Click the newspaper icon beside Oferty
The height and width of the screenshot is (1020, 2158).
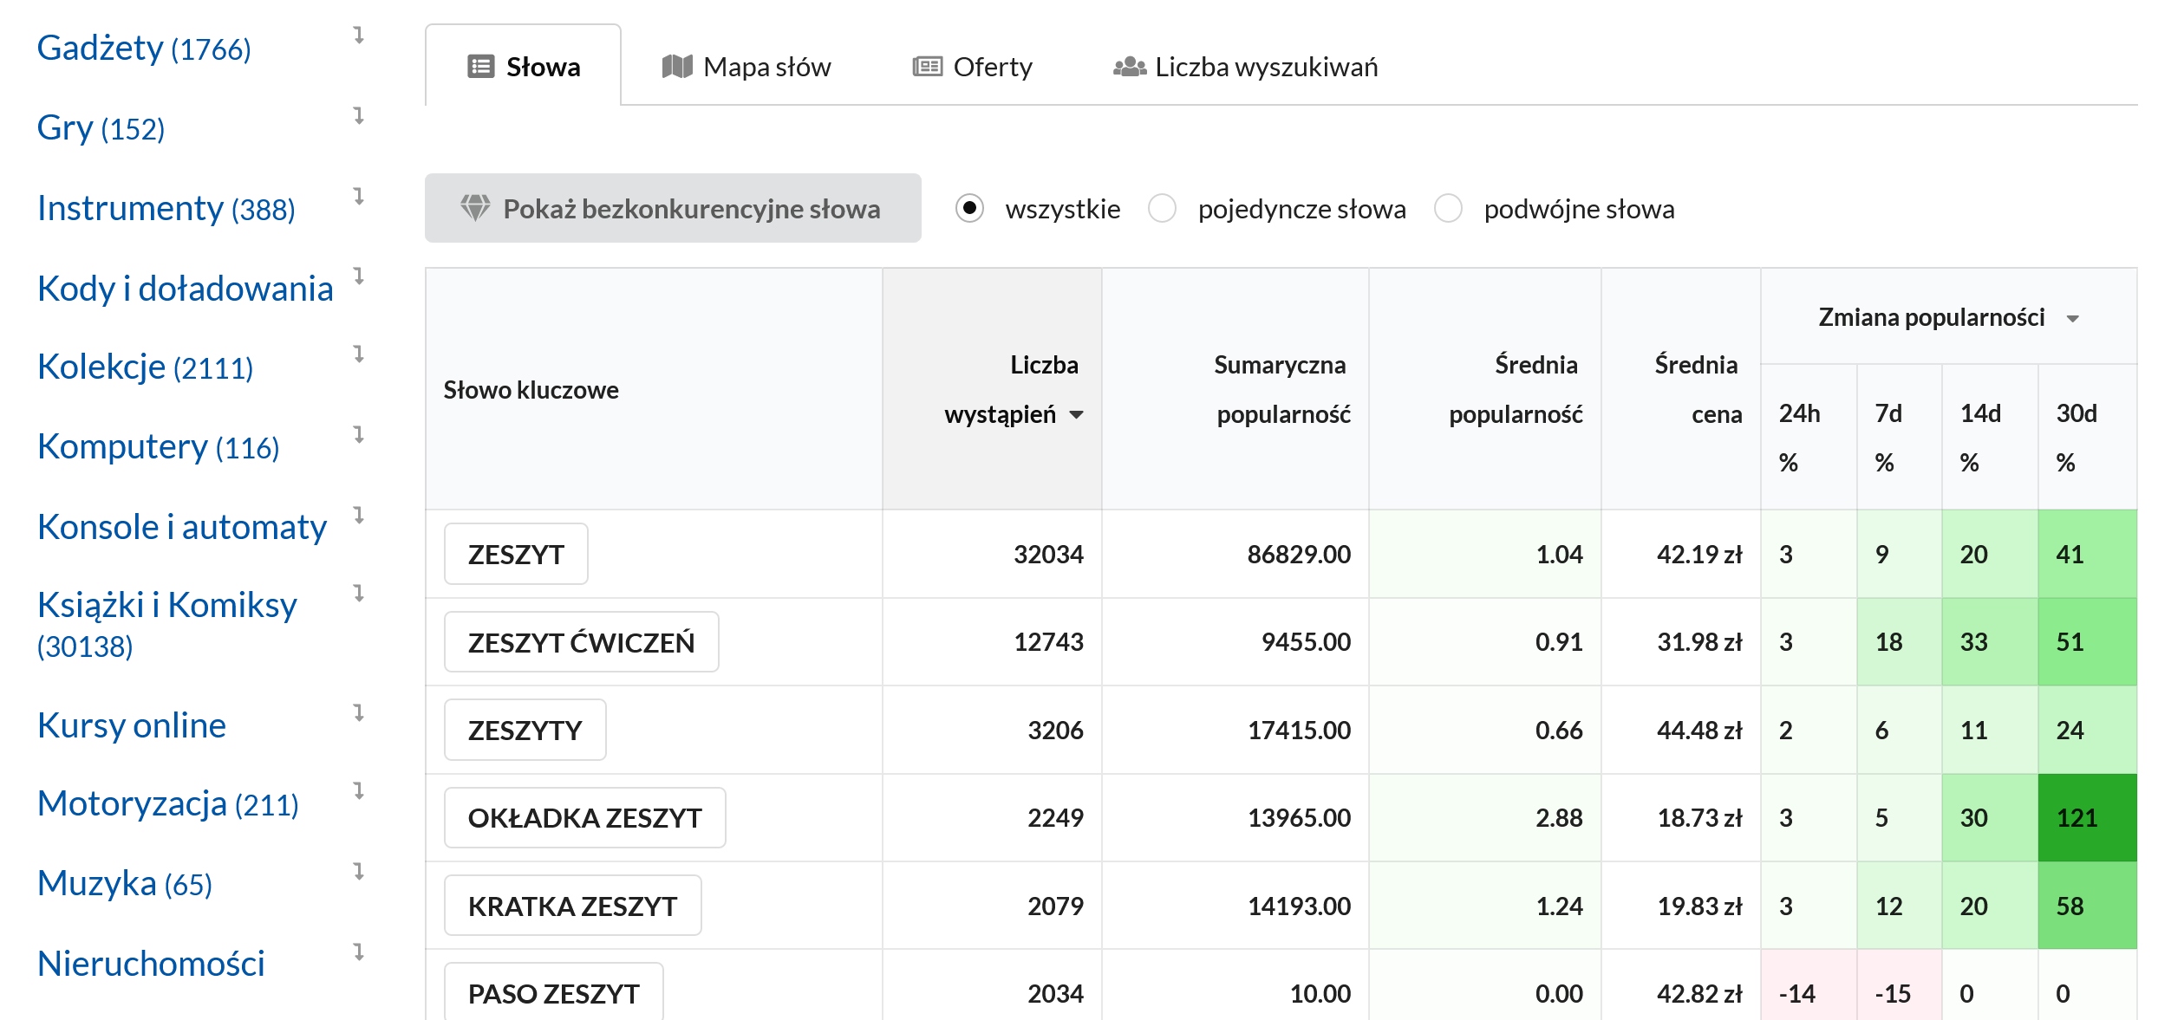click(927, 67)
